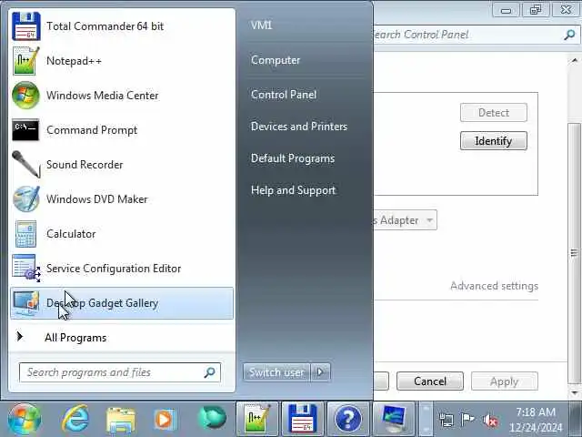Switch to Total Commander taskbar button
Image resolution: width=582 pixels, height=437 pixels.
click(303, 419)
